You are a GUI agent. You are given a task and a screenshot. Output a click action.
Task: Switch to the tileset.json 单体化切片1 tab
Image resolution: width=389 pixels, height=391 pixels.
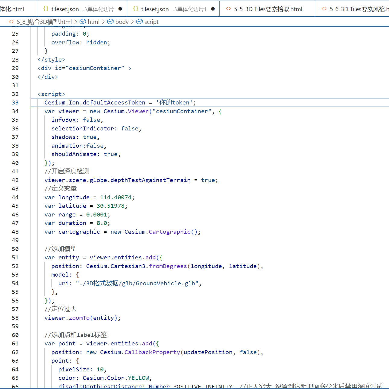(x=173, y=9)
